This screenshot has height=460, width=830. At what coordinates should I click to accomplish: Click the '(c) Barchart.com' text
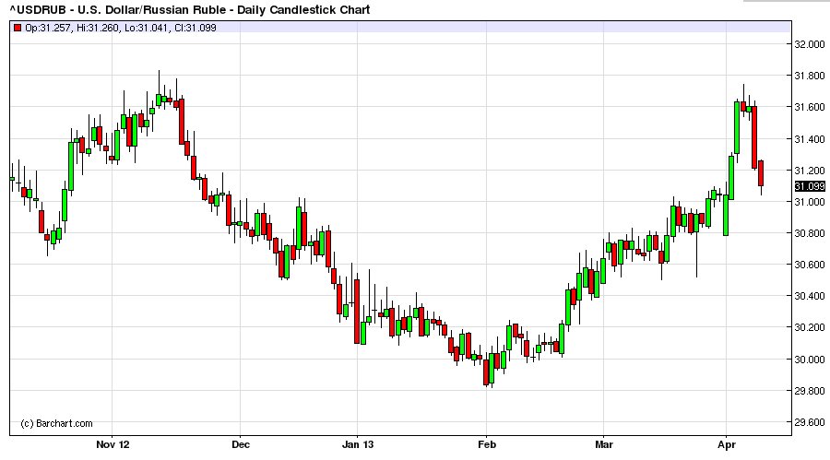tap(56, 423)
